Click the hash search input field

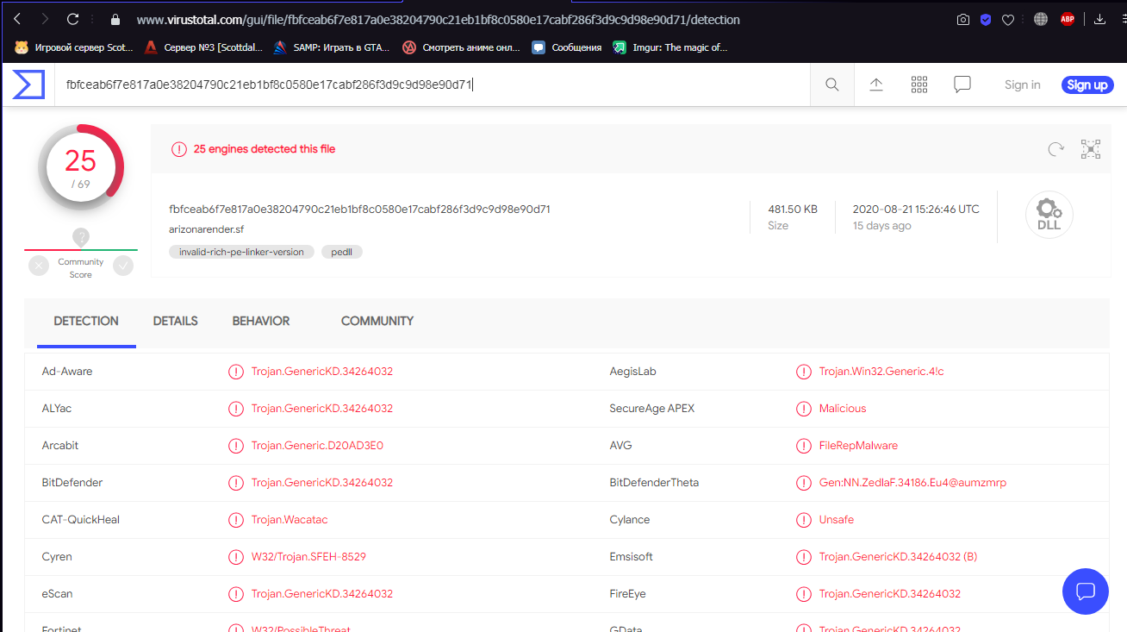(x=433, y=84)
